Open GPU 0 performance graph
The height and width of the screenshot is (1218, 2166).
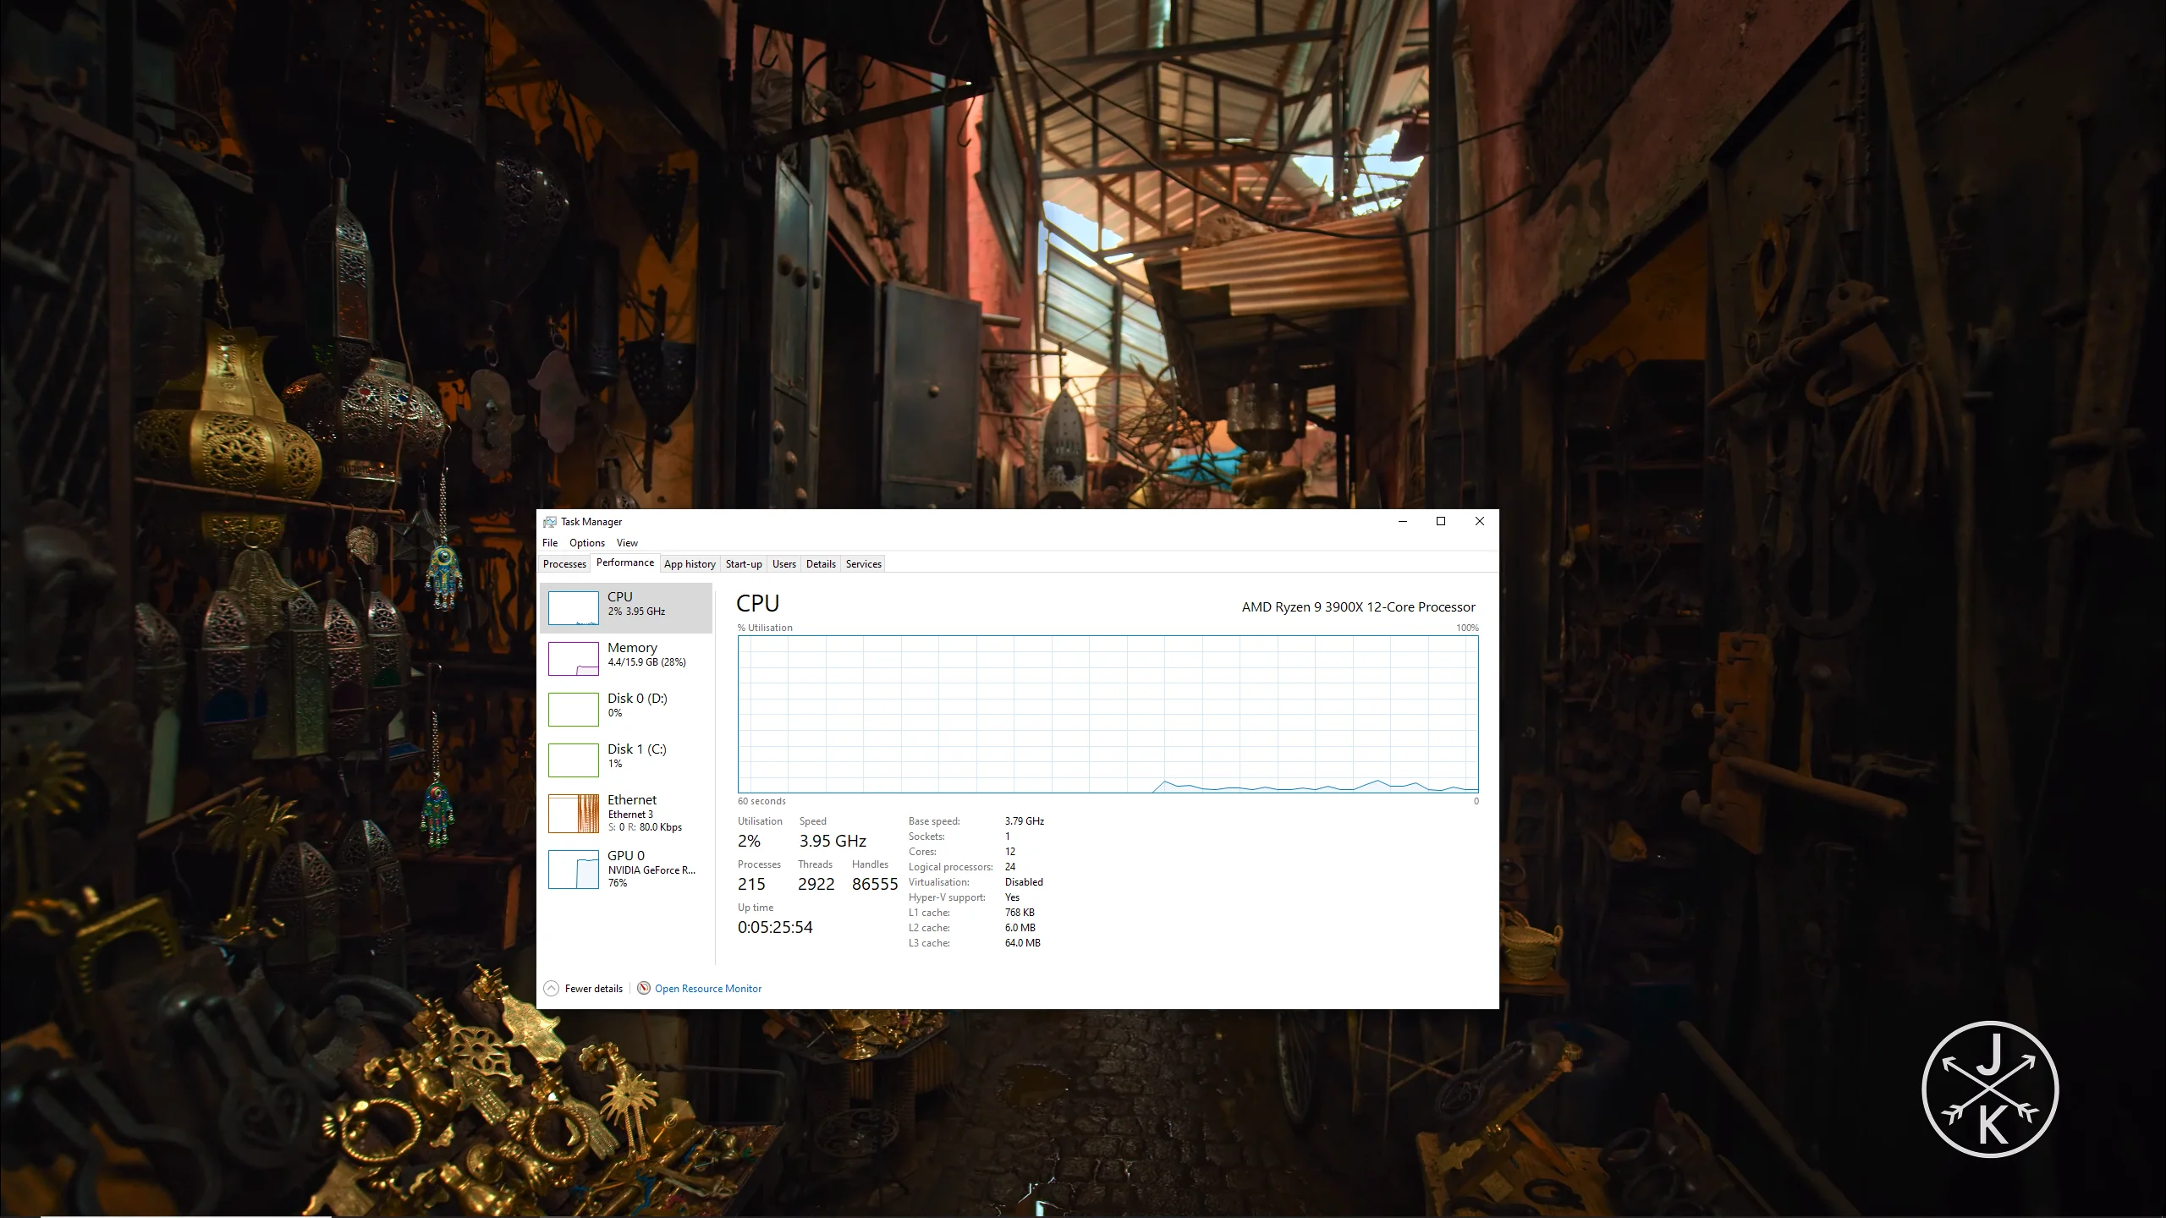626,870
